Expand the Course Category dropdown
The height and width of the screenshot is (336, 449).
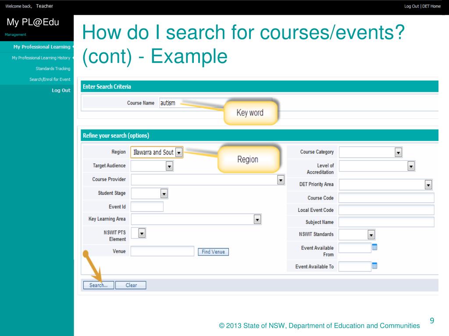pos(398,152)
